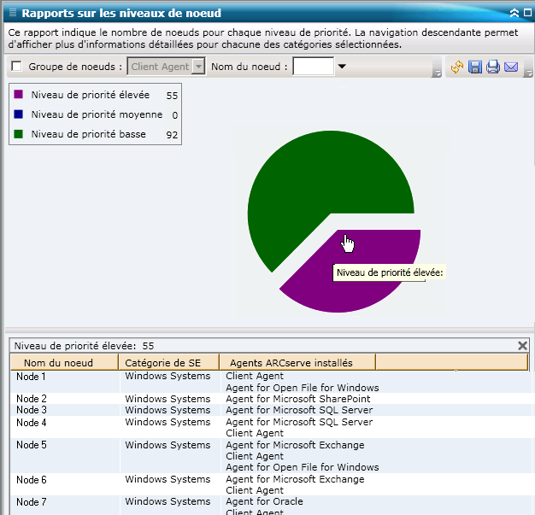Print the report using the printer icon
This screenshot has height=515, width=535.
[x=493, y=67]
